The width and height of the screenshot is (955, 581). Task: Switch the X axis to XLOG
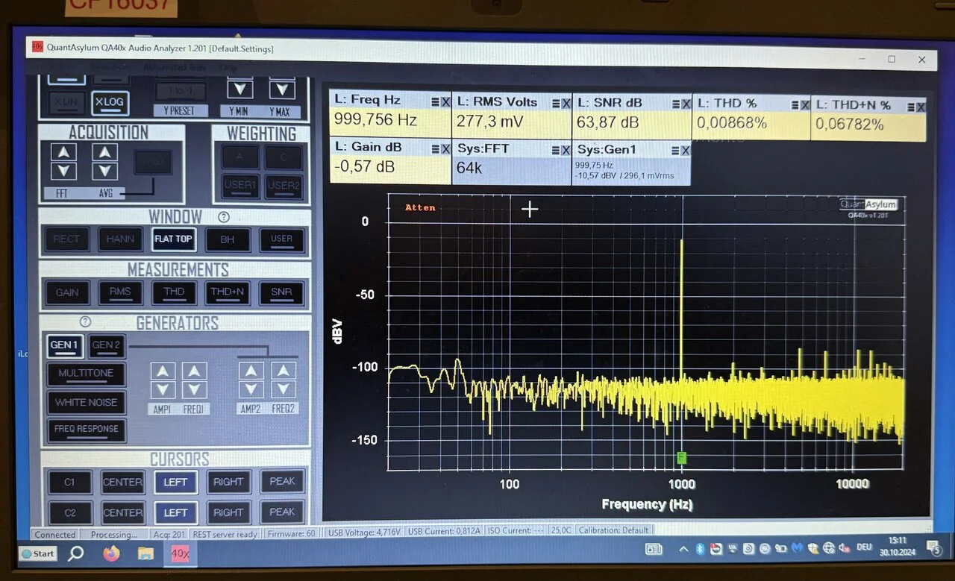pos(110,103)
